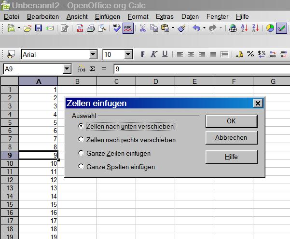The image size is (290, 239).
Task: Open the Bearbeiten menu
Action: 43,16
